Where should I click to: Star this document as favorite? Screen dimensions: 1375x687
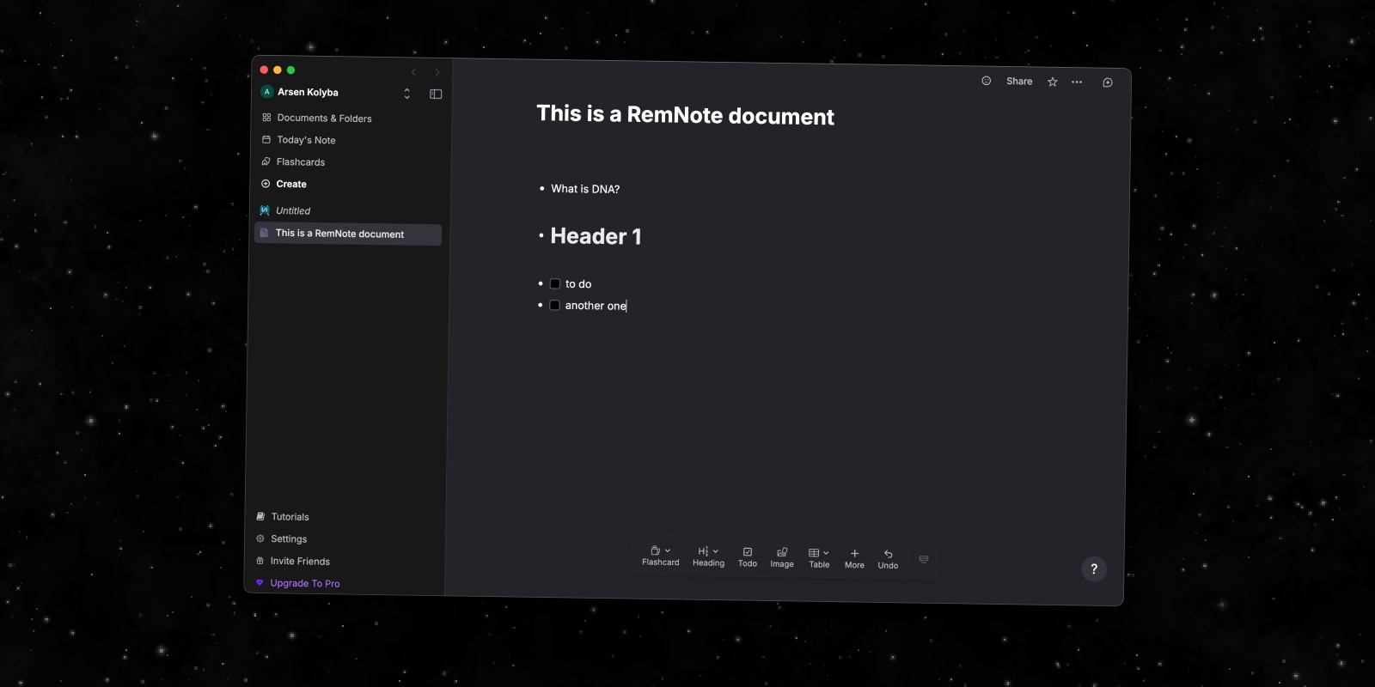(x=1053, y=82)
